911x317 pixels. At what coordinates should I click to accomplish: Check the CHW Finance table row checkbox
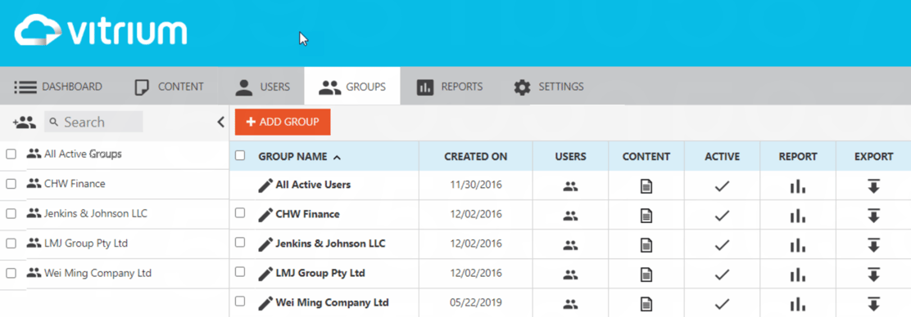point(240,212)
